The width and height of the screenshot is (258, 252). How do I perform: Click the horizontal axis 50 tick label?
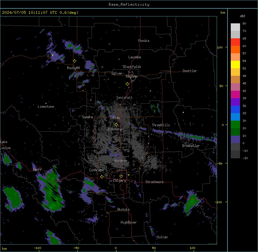click(x=154, y=248)
